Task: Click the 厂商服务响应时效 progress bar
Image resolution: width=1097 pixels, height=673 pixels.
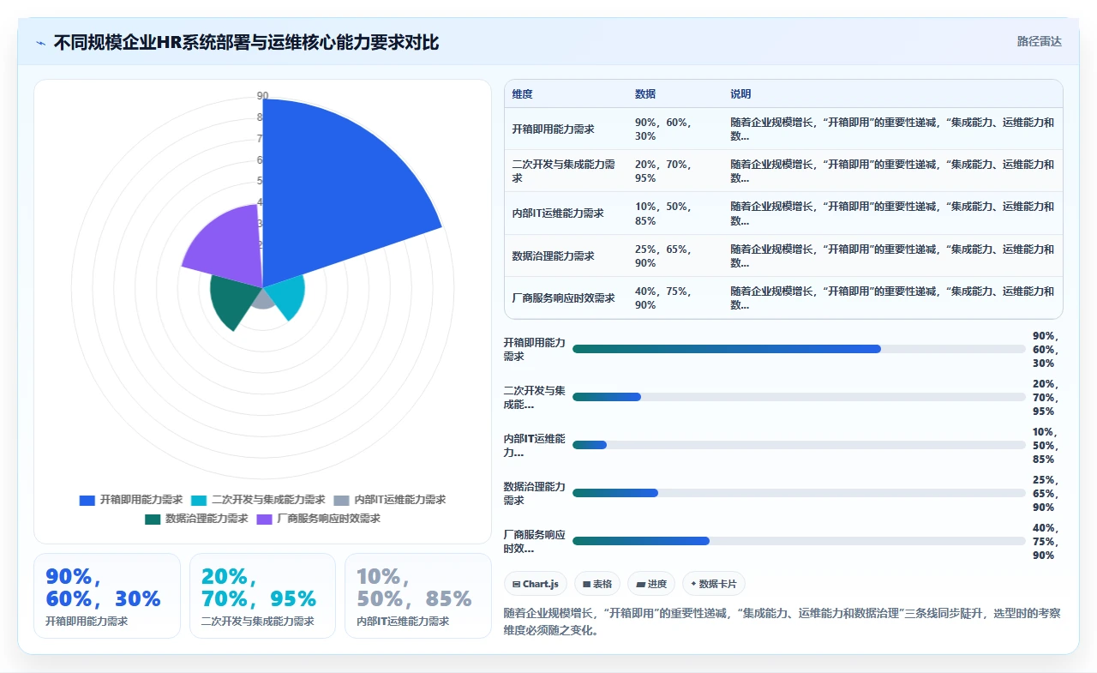Action: 799,541
